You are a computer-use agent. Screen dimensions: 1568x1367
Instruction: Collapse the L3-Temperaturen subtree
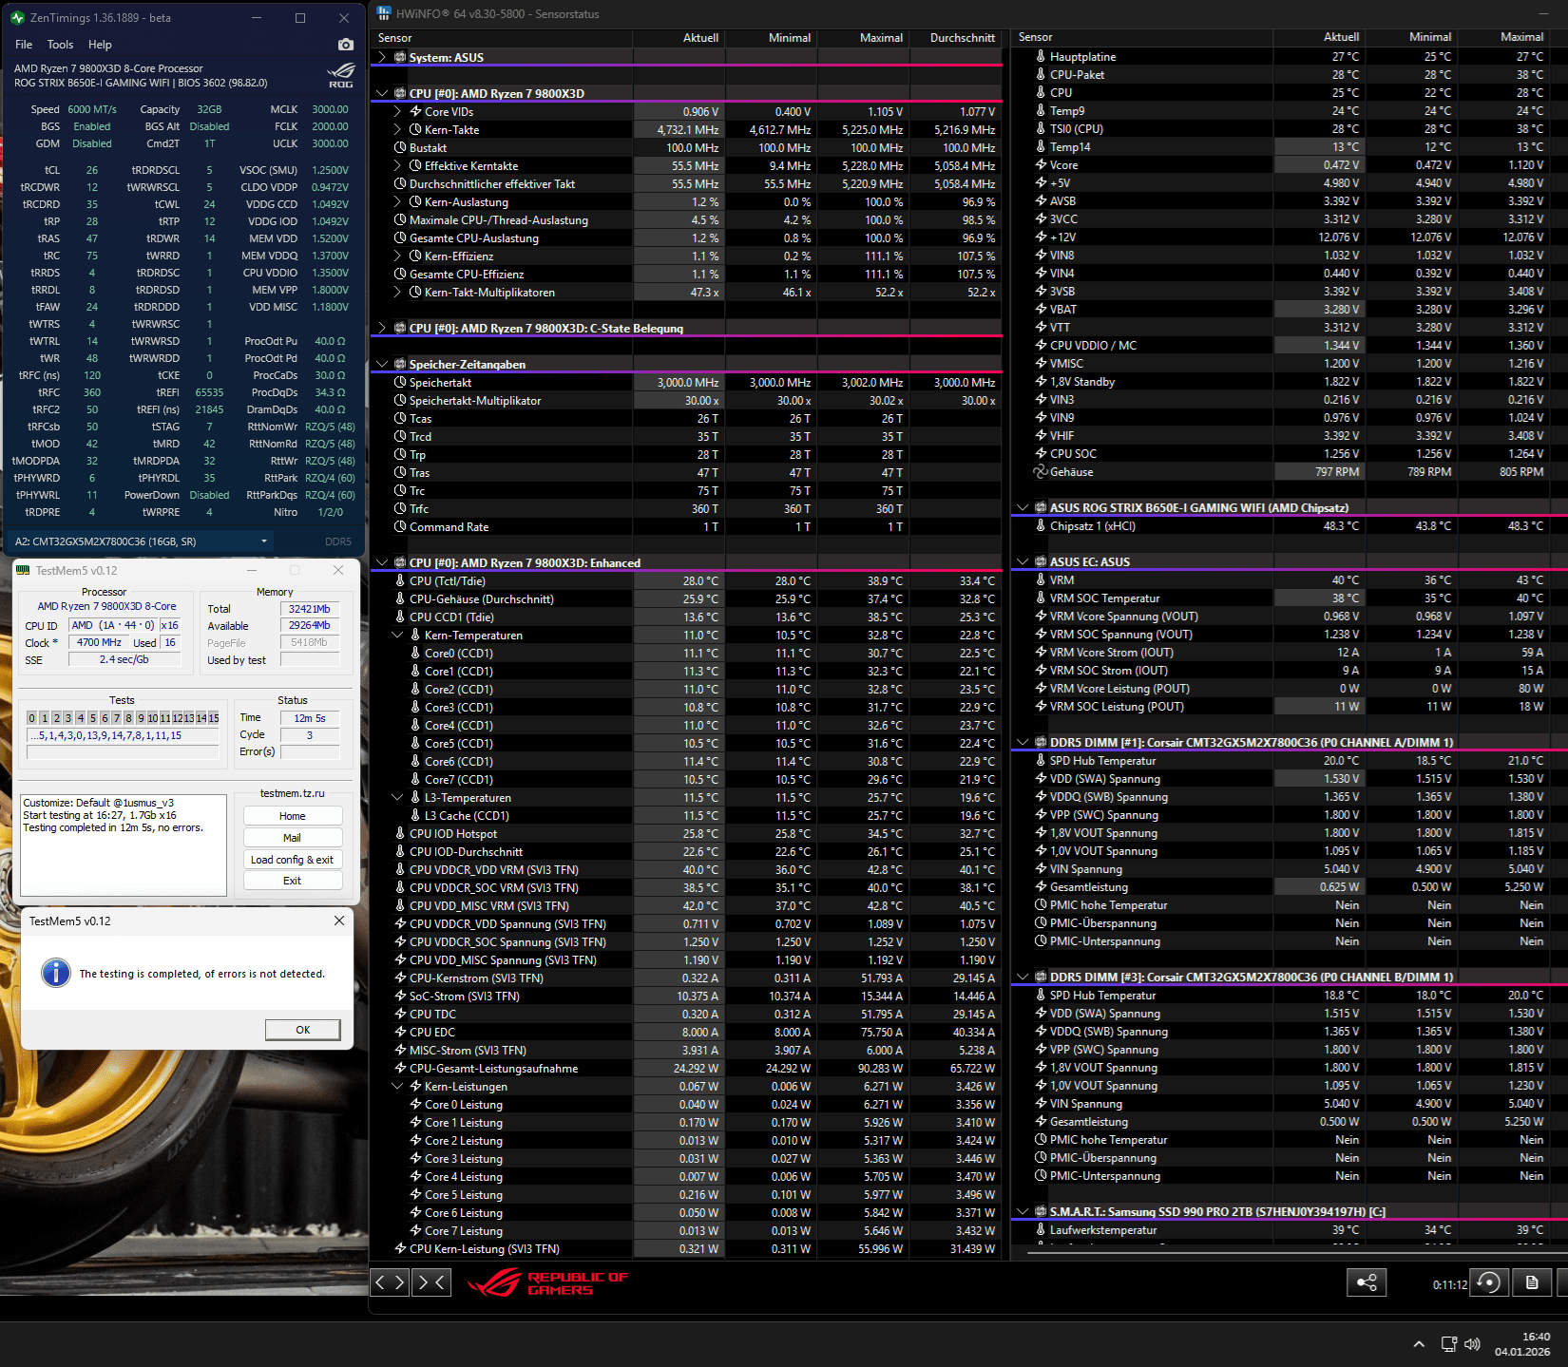[397, 797]
